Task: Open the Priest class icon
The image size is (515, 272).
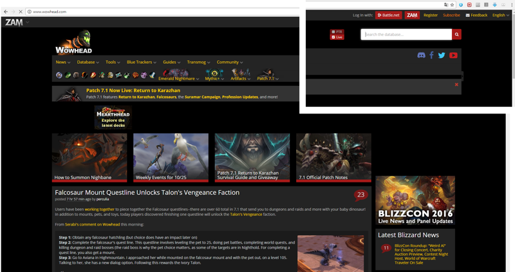Action: (118, 75)
